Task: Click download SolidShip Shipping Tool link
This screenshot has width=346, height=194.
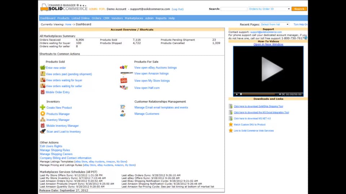Action: 258,106
